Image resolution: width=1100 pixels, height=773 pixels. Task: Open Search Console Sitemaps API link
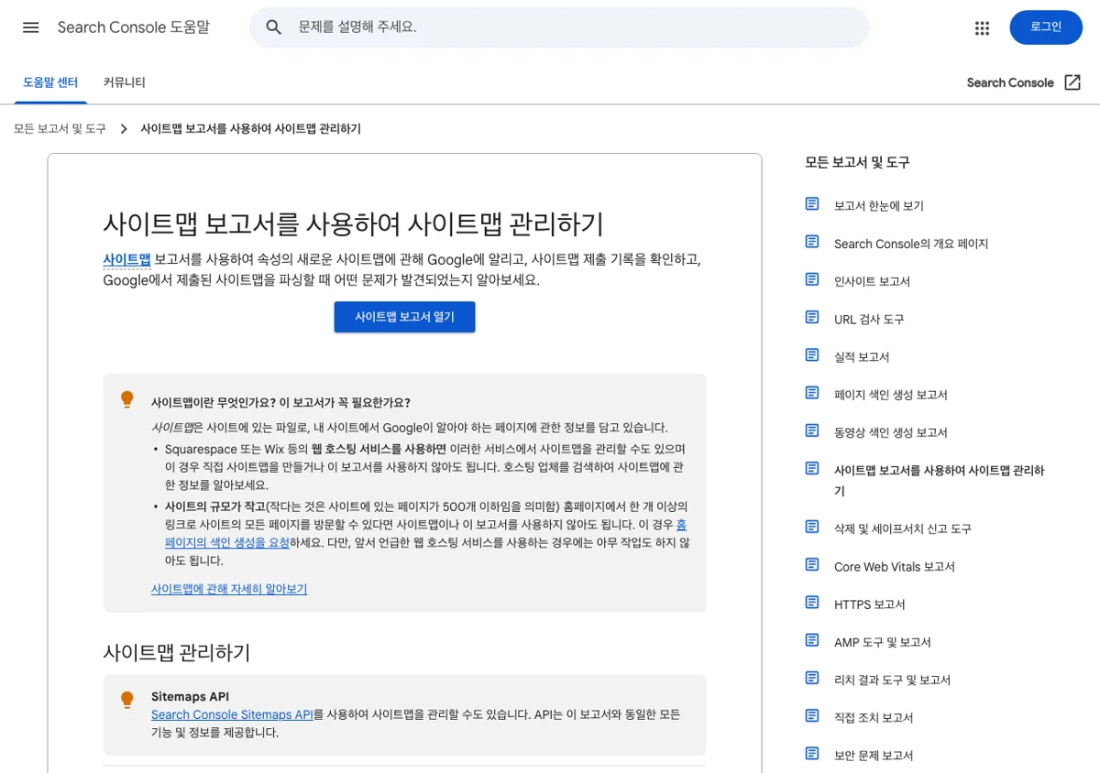[x=232, y=714]
